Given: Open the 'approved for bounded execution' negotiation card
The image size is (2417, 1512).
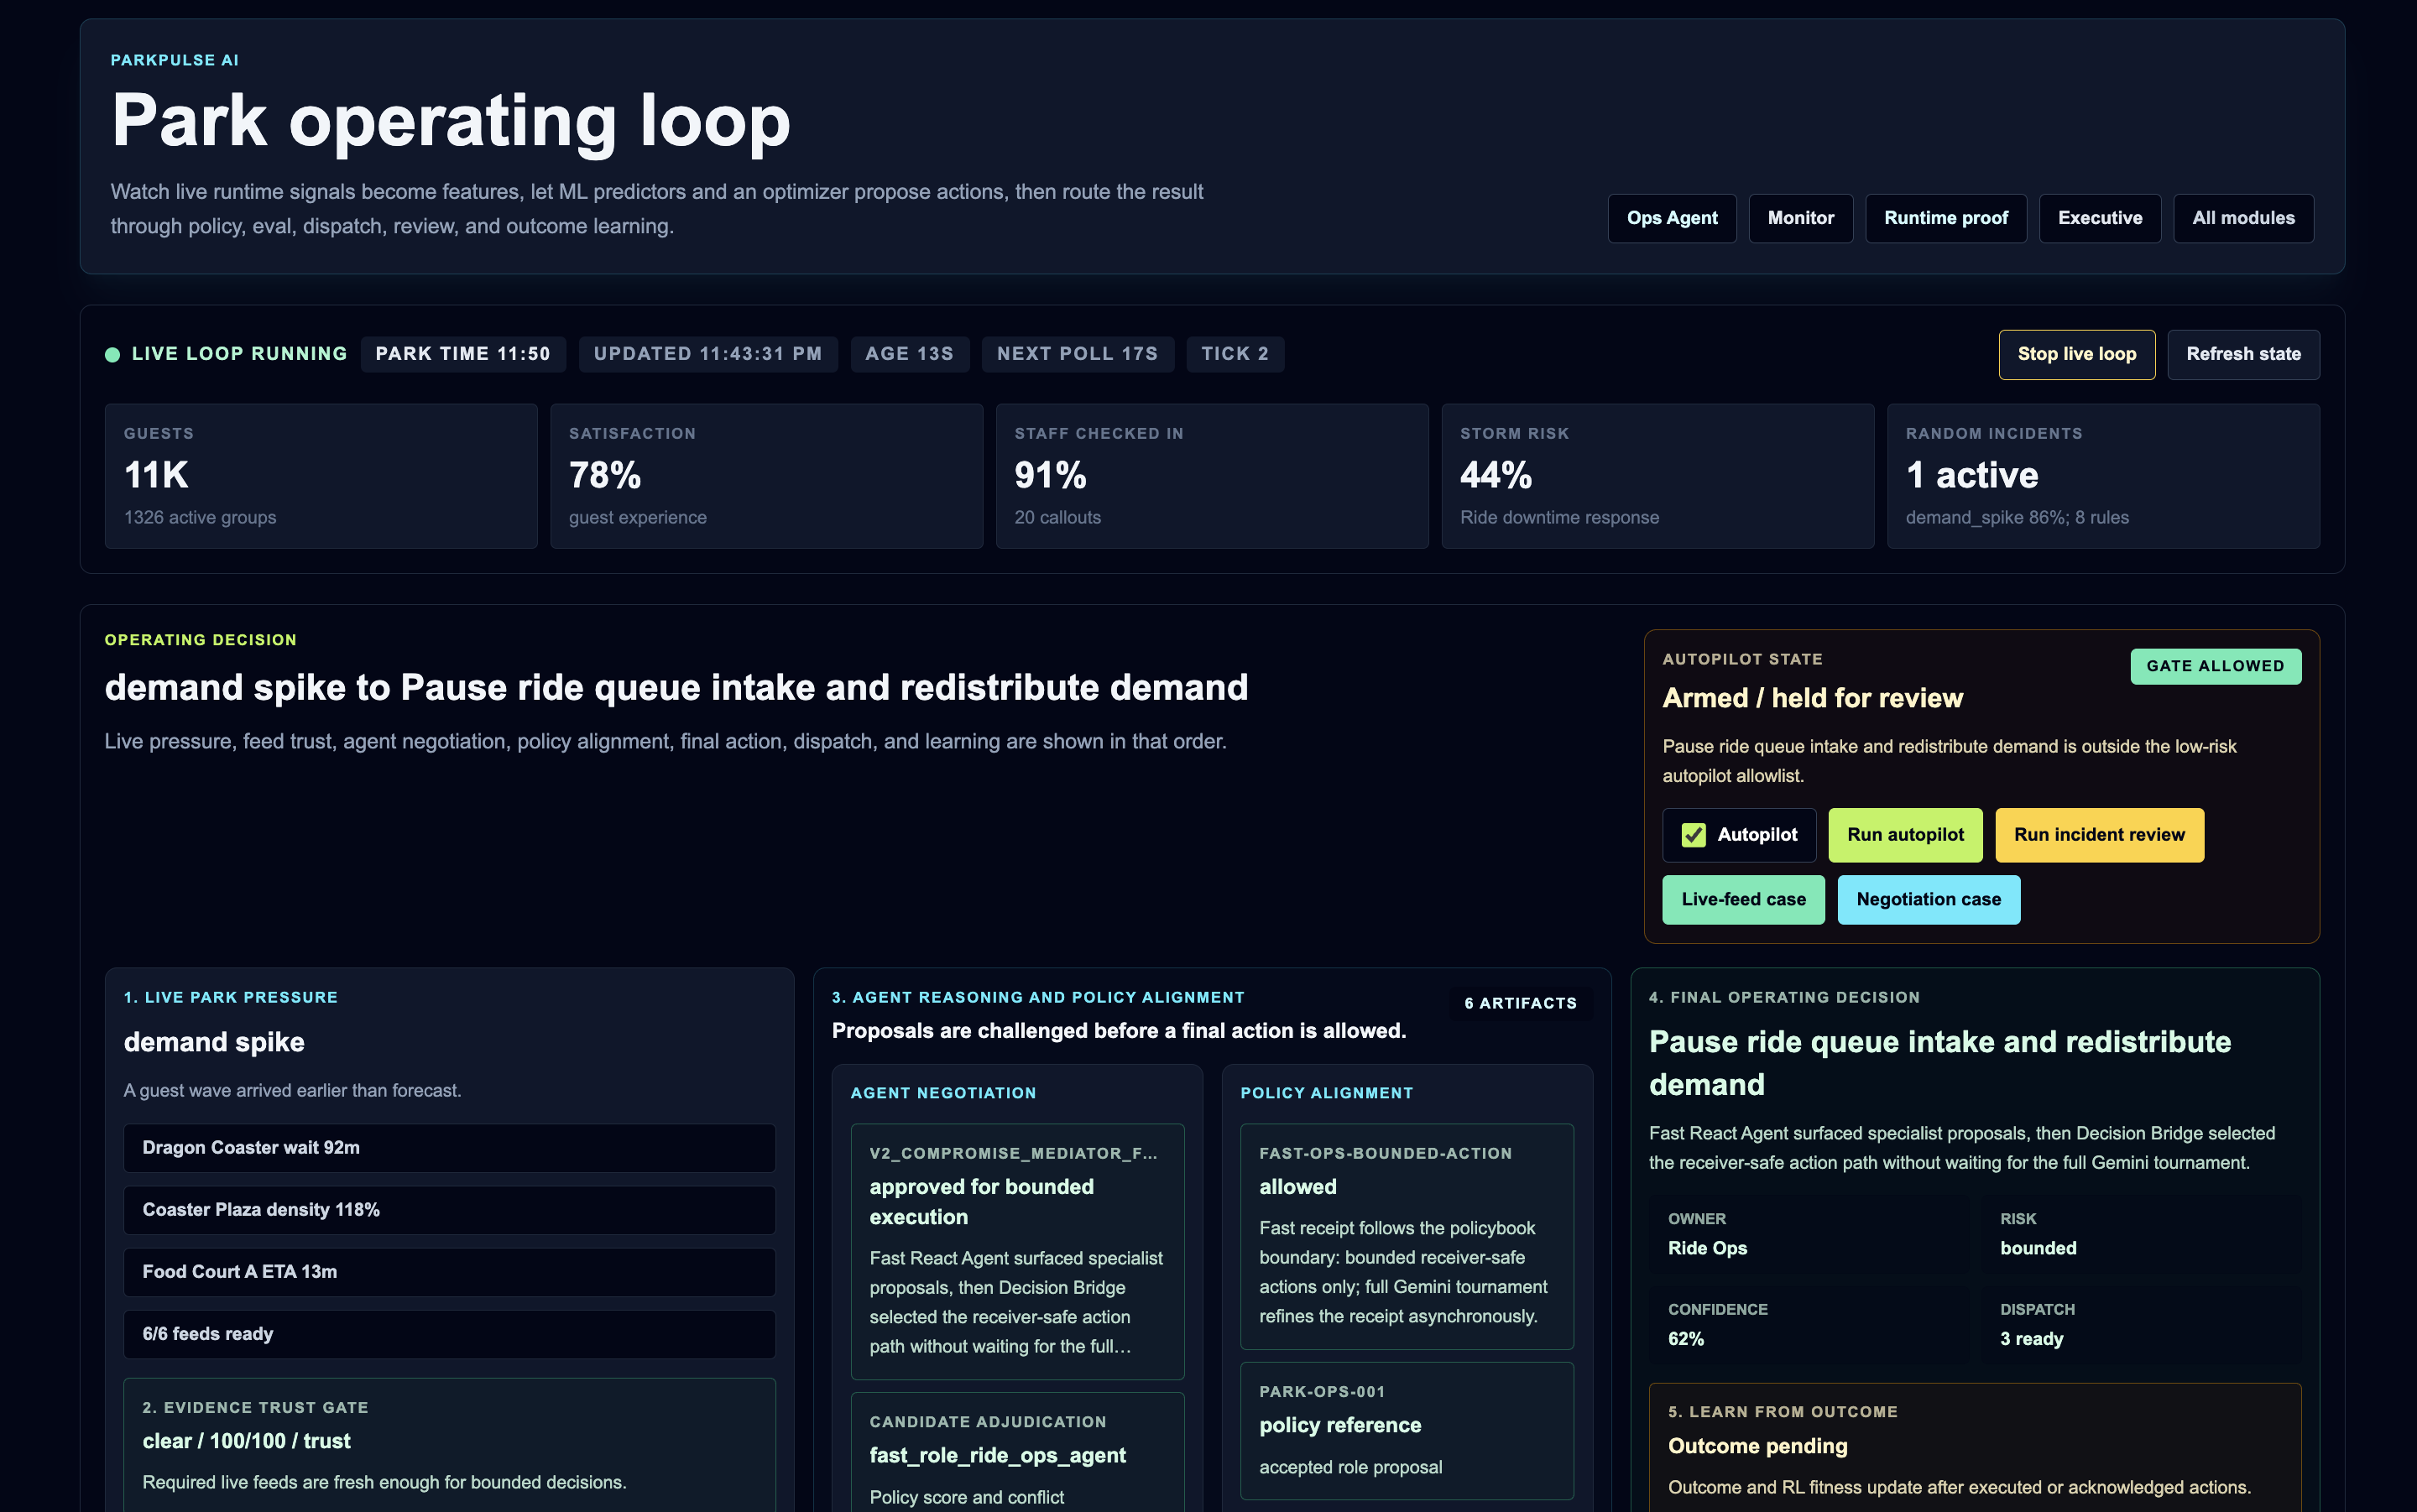Looking at the screenshot, I should tap(1017, 1251).
